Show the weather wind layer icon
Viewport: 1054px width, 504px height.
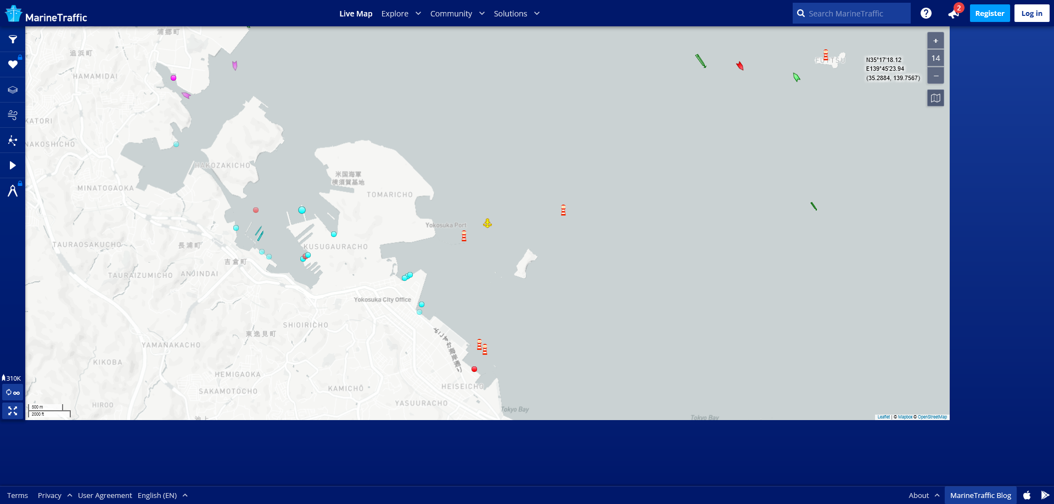[x=13, y=115]
